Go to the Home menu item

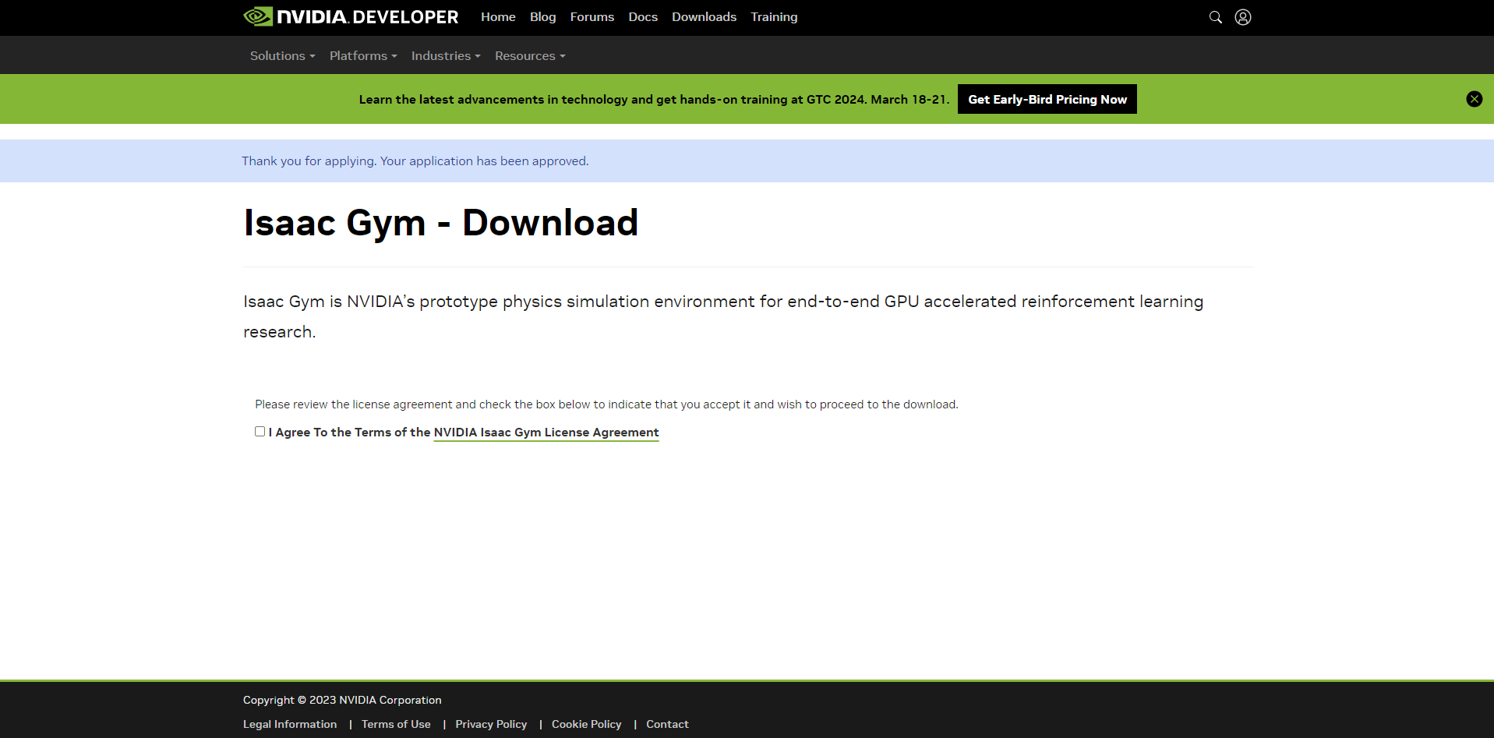498,17
